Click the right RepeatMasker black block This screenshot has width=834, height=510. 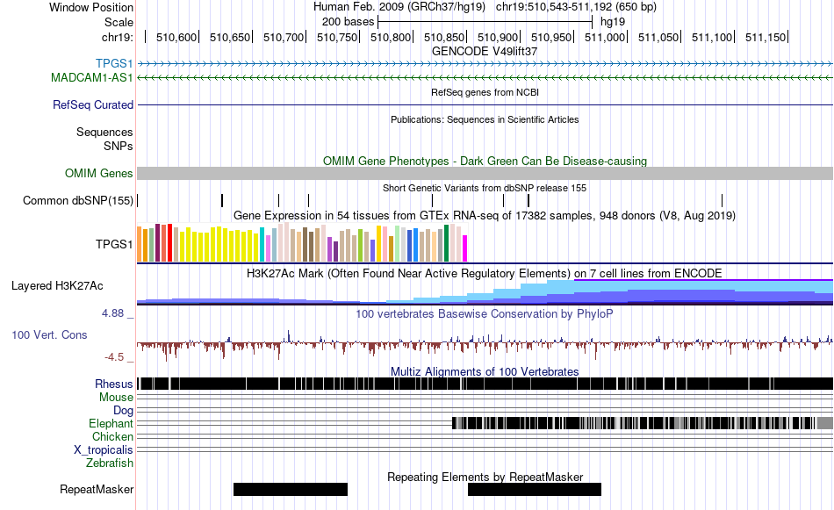click(x=535, y=489)
